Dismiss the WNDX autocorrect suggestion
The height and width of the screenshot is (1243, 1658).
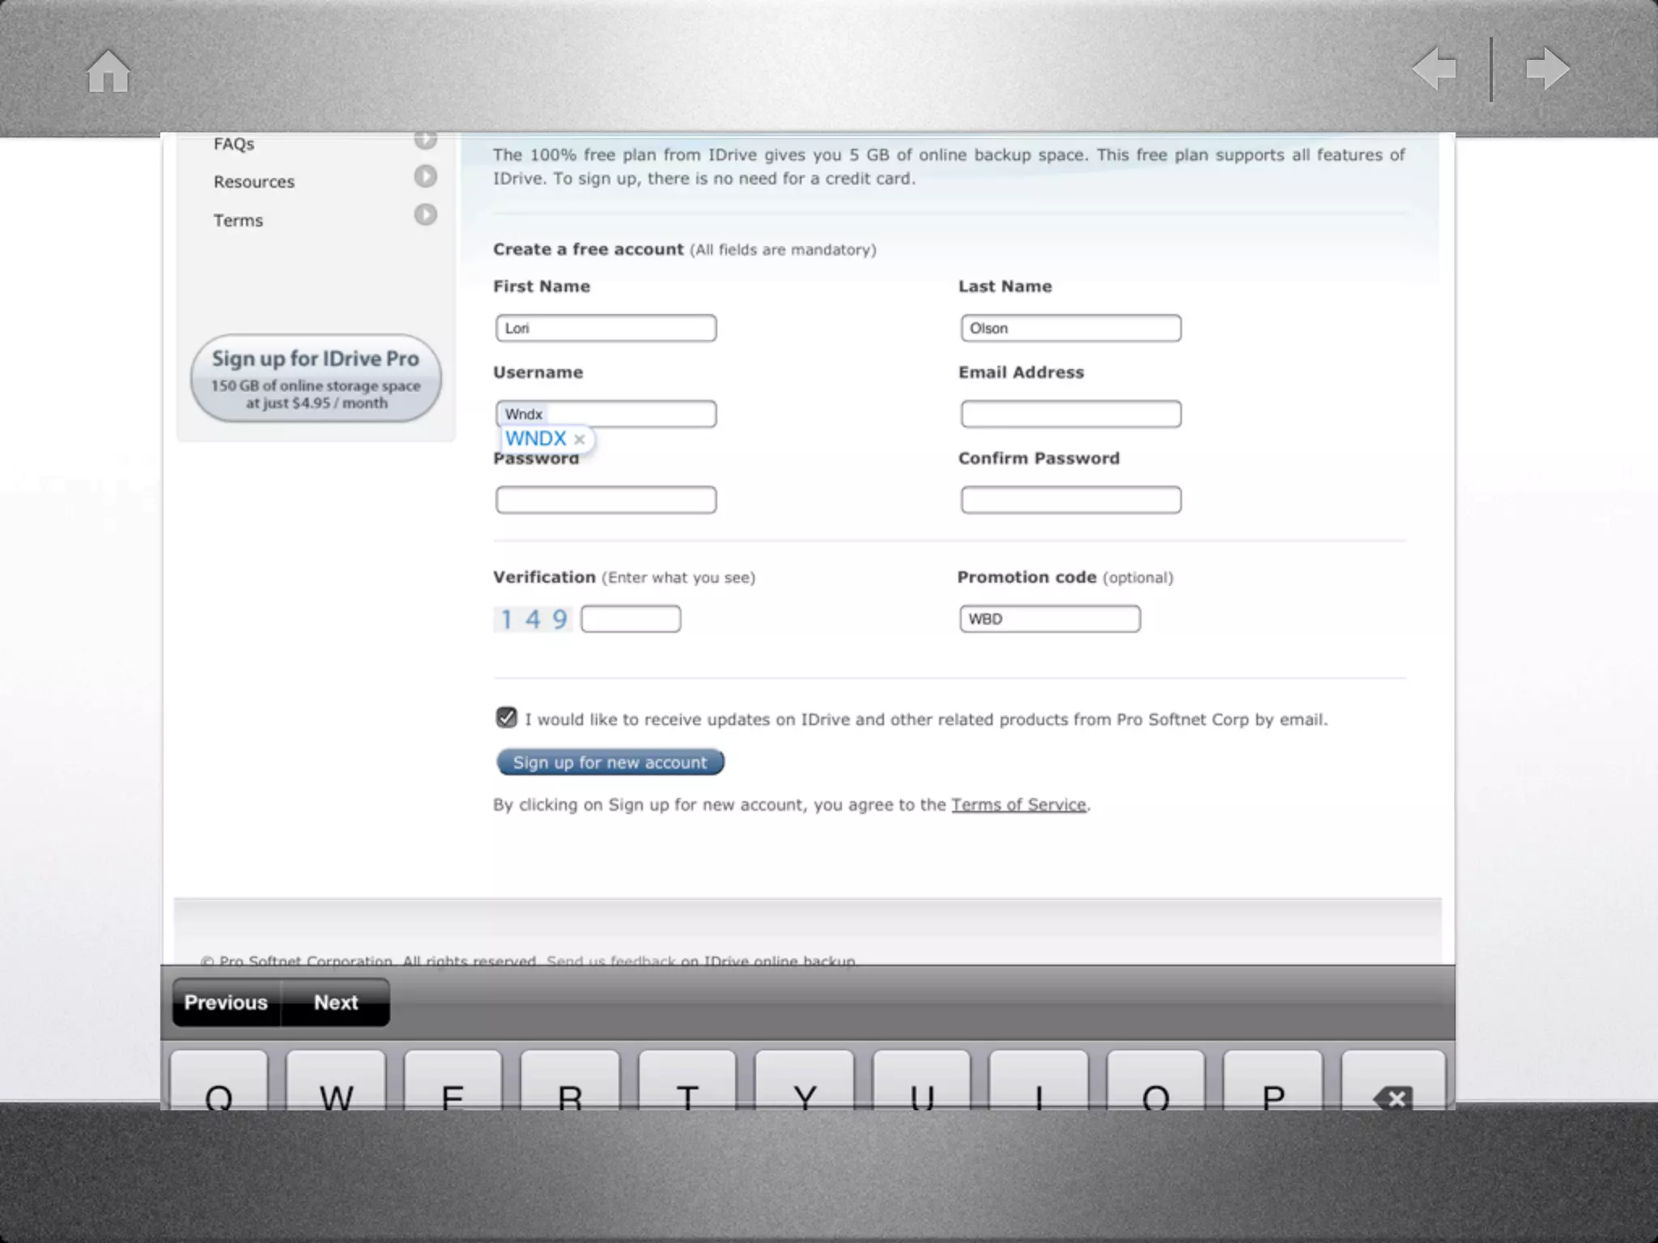580,439
